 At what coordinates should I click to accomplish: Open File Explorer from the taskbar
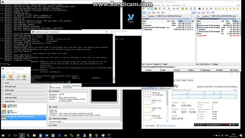click(x=34, y=135)
